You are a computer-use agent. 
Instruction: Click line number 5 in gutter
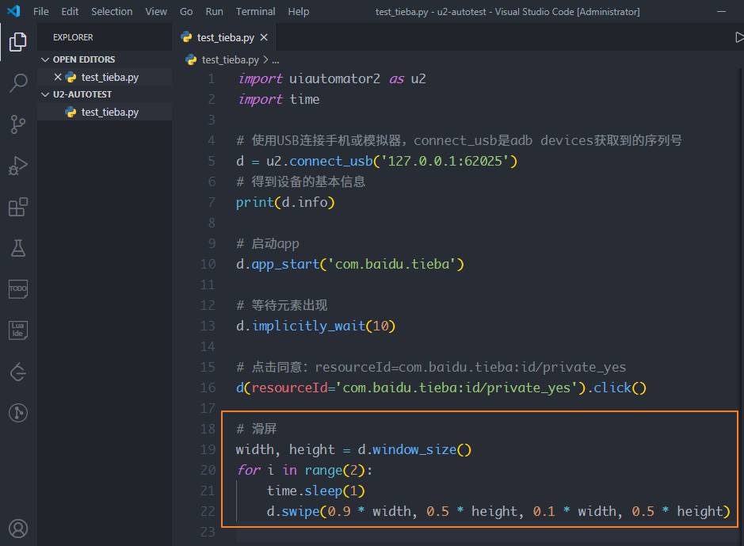211,161
